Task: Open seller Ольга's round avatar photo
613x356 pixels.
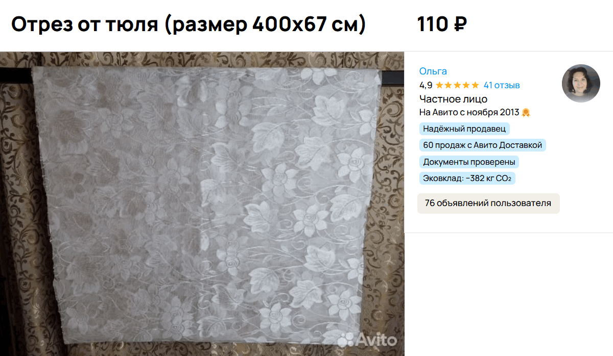Action: click(581, 83)
